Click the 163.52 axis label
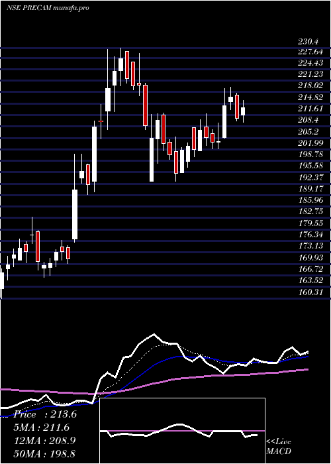The image size is (331, 464). point(311,280)
